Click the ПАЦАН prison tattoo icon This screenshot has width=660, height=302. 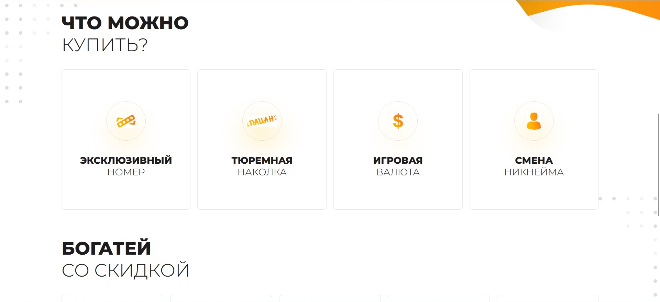(262, 121)
